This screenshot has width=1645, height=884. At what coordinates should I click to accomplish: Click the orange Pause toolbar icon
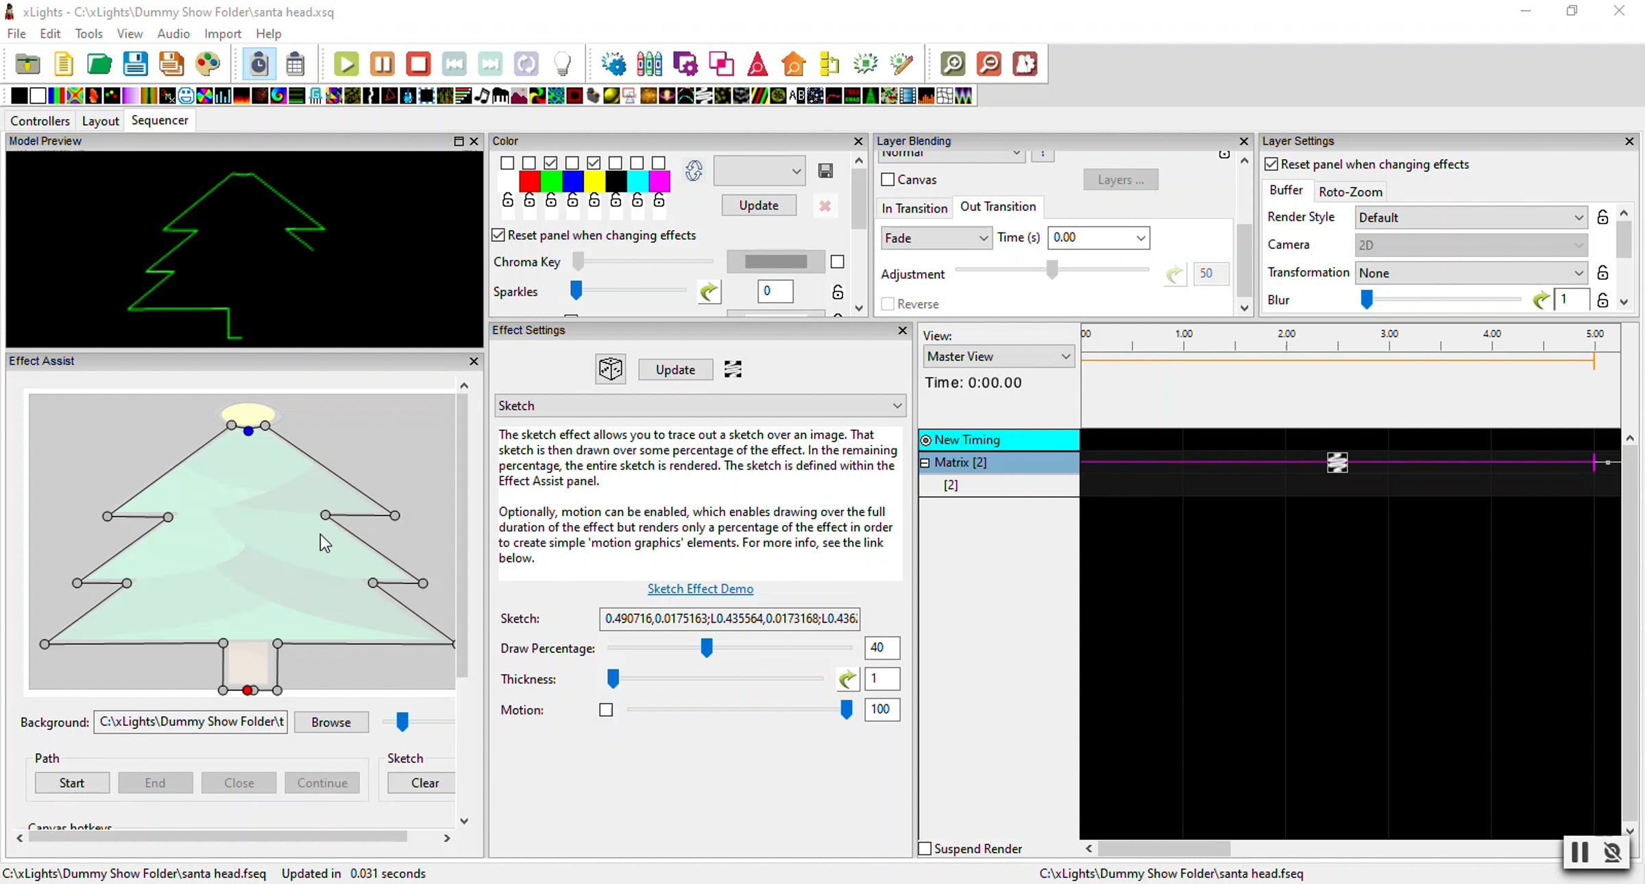(382, 64)
